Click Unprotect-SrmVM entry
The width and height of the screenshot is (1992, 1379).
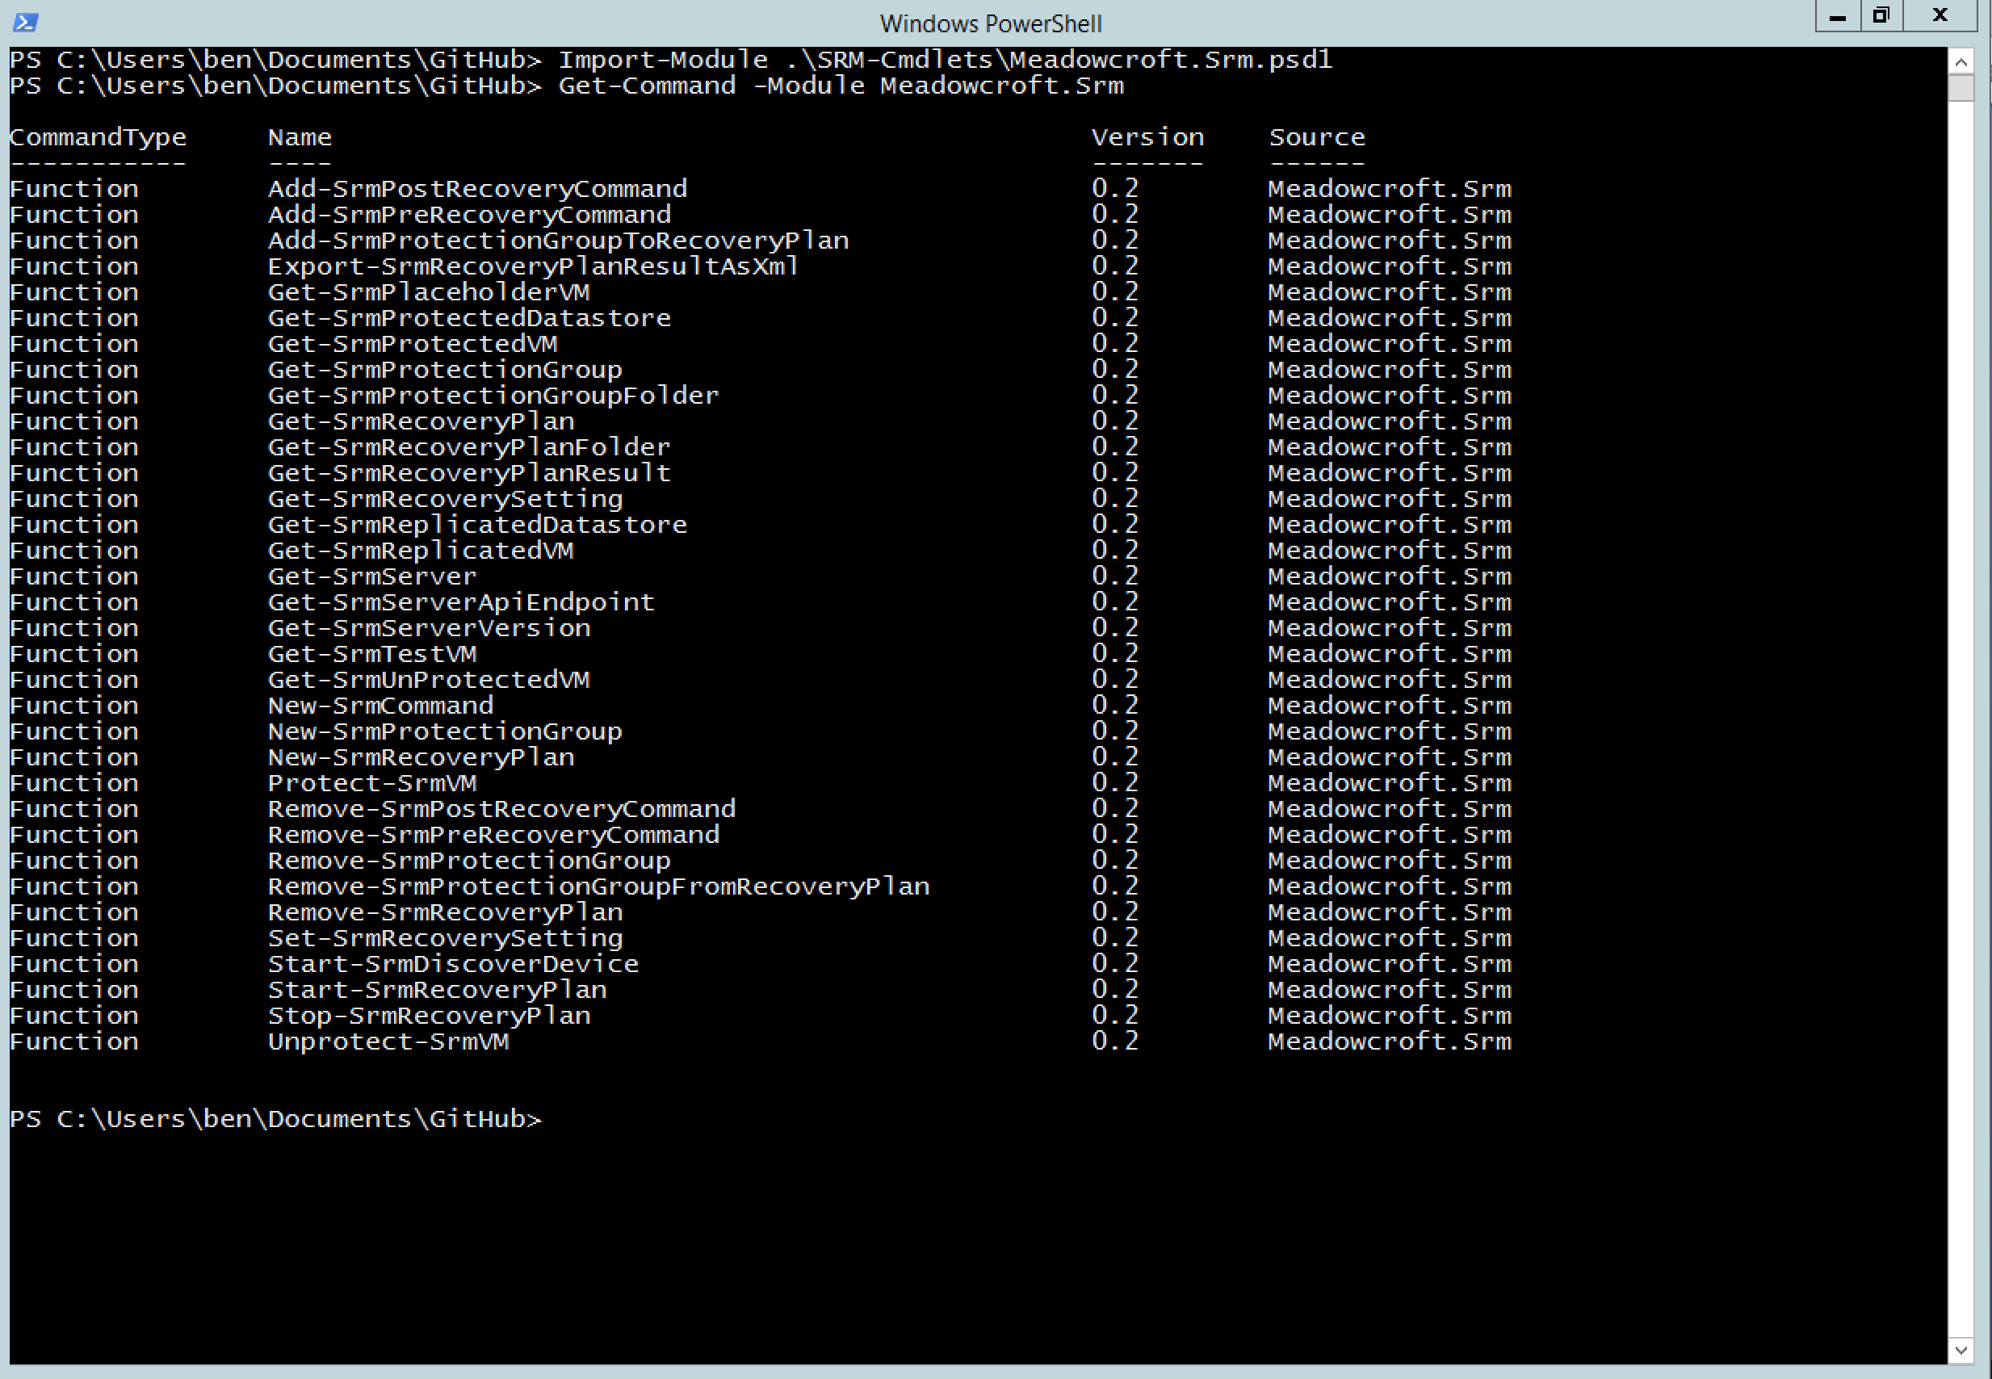point(389,1043)
